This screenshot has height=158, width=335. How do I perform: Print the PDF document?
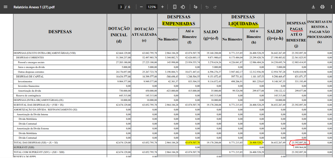tap(322, 7)
